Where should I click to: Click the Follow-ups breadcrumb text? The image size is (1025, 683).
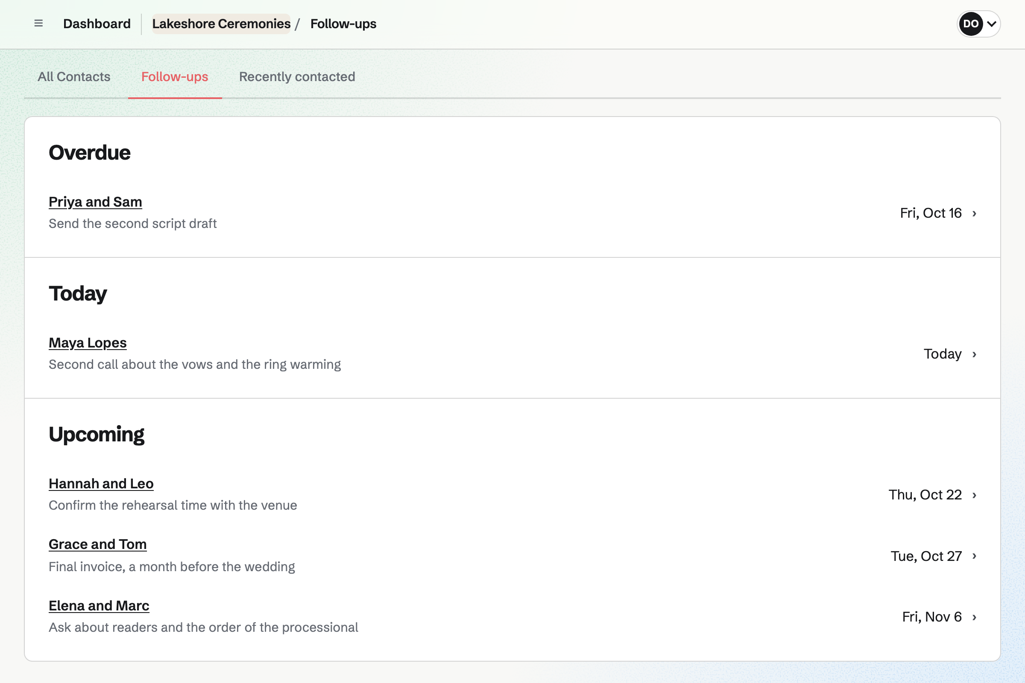[x=343, y=23]
